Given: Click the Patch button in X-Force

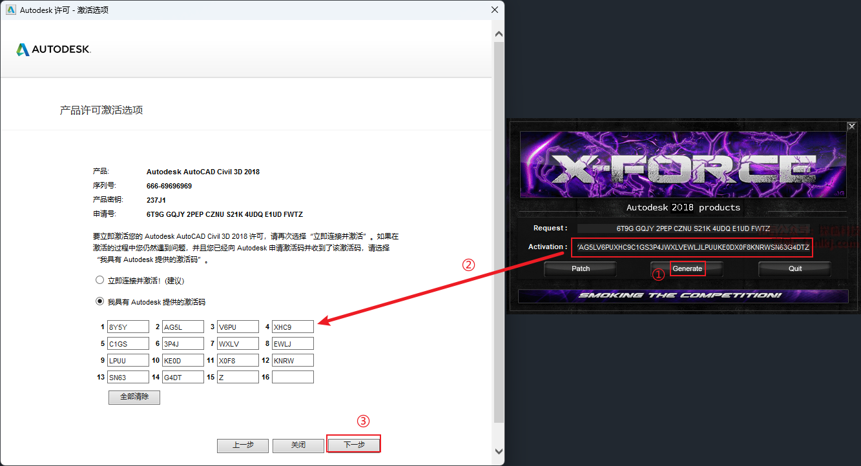Looking at the screenshot, I should [581, 268].
